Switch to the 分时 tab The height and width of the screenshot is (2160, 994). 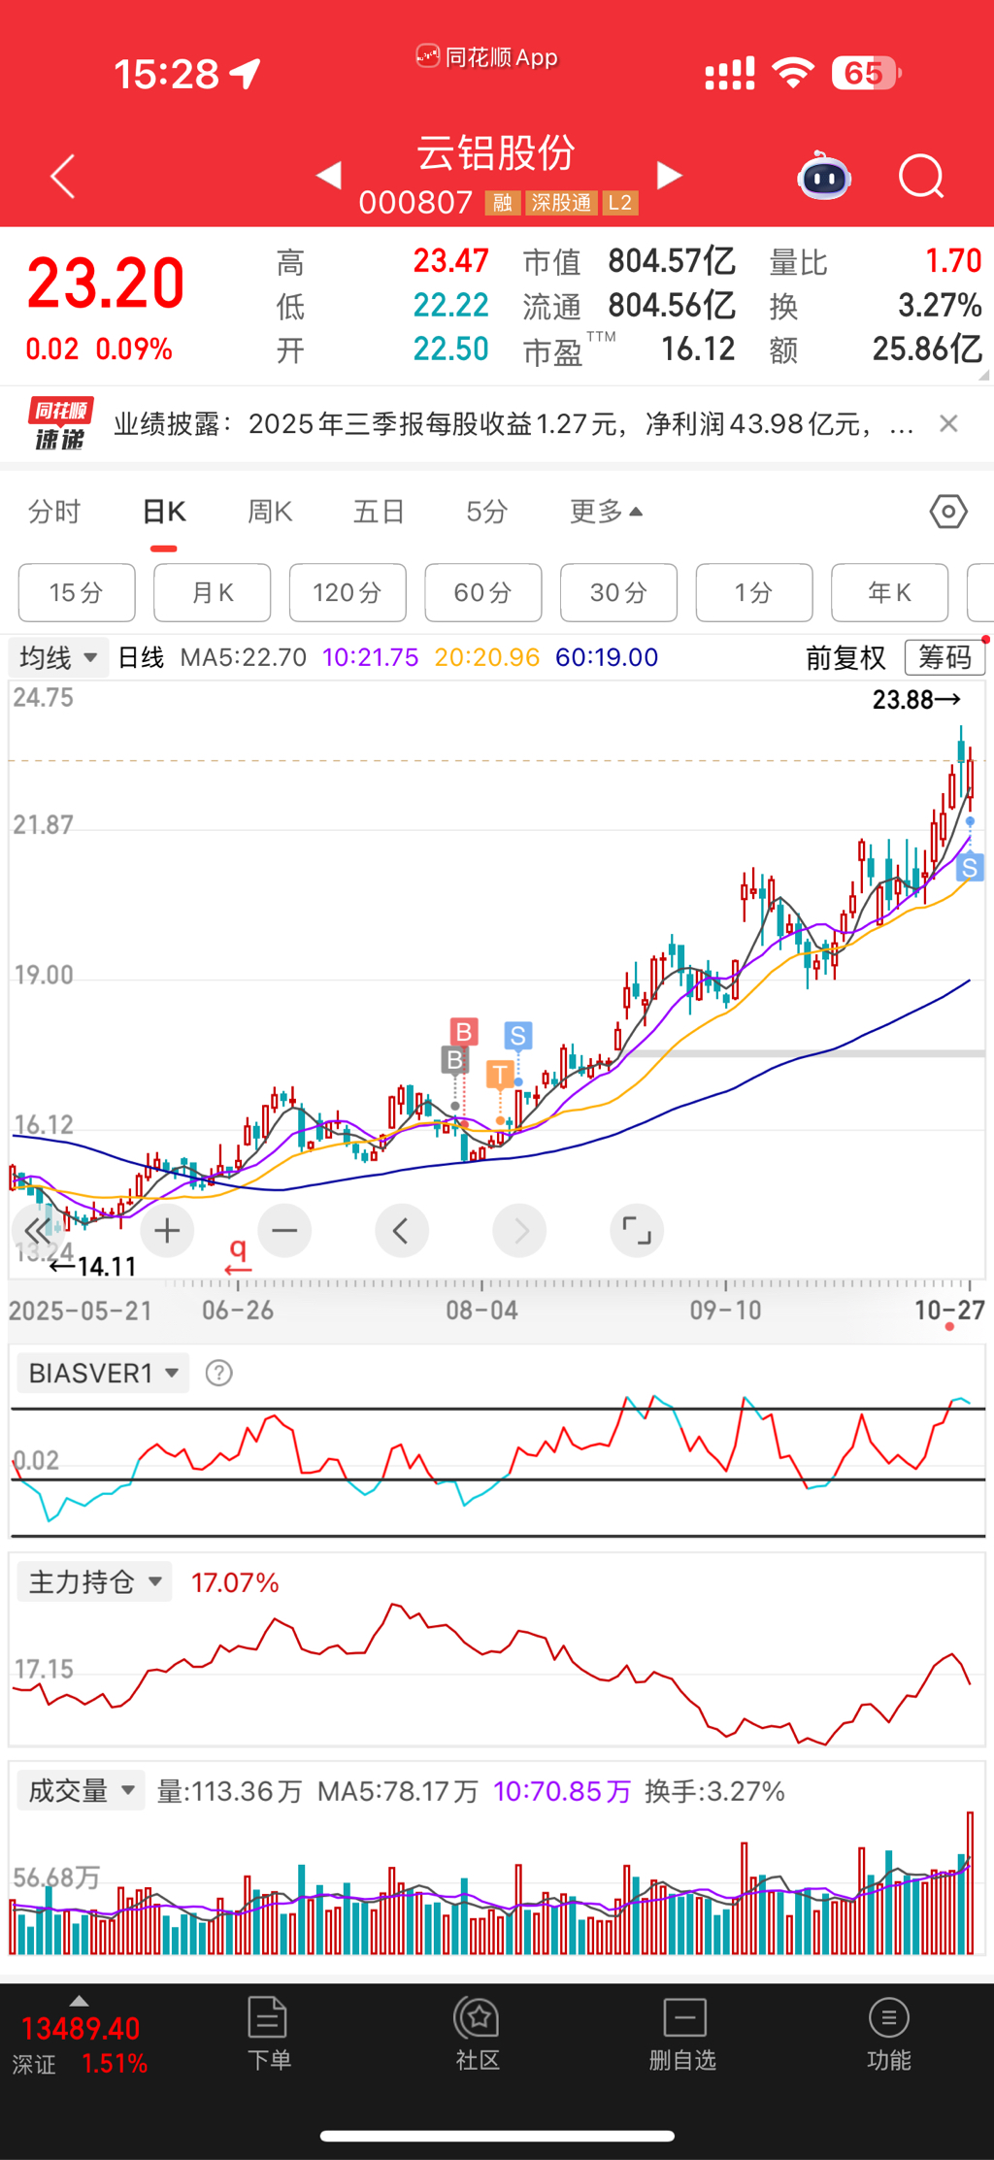point(54,512)
